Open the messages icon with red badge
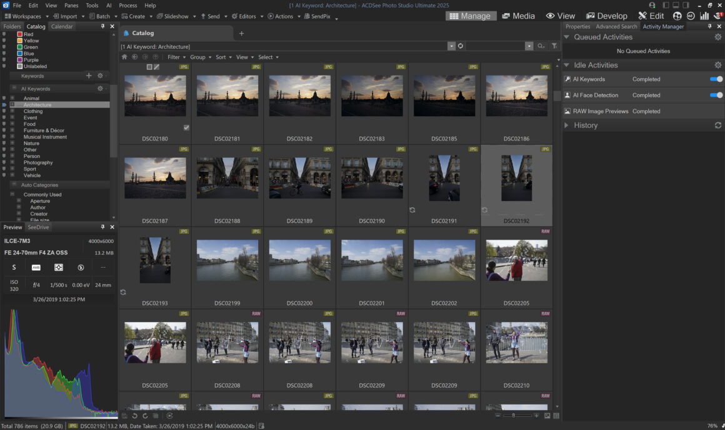Viewport: 725px width, 430px height. point(719,16)
